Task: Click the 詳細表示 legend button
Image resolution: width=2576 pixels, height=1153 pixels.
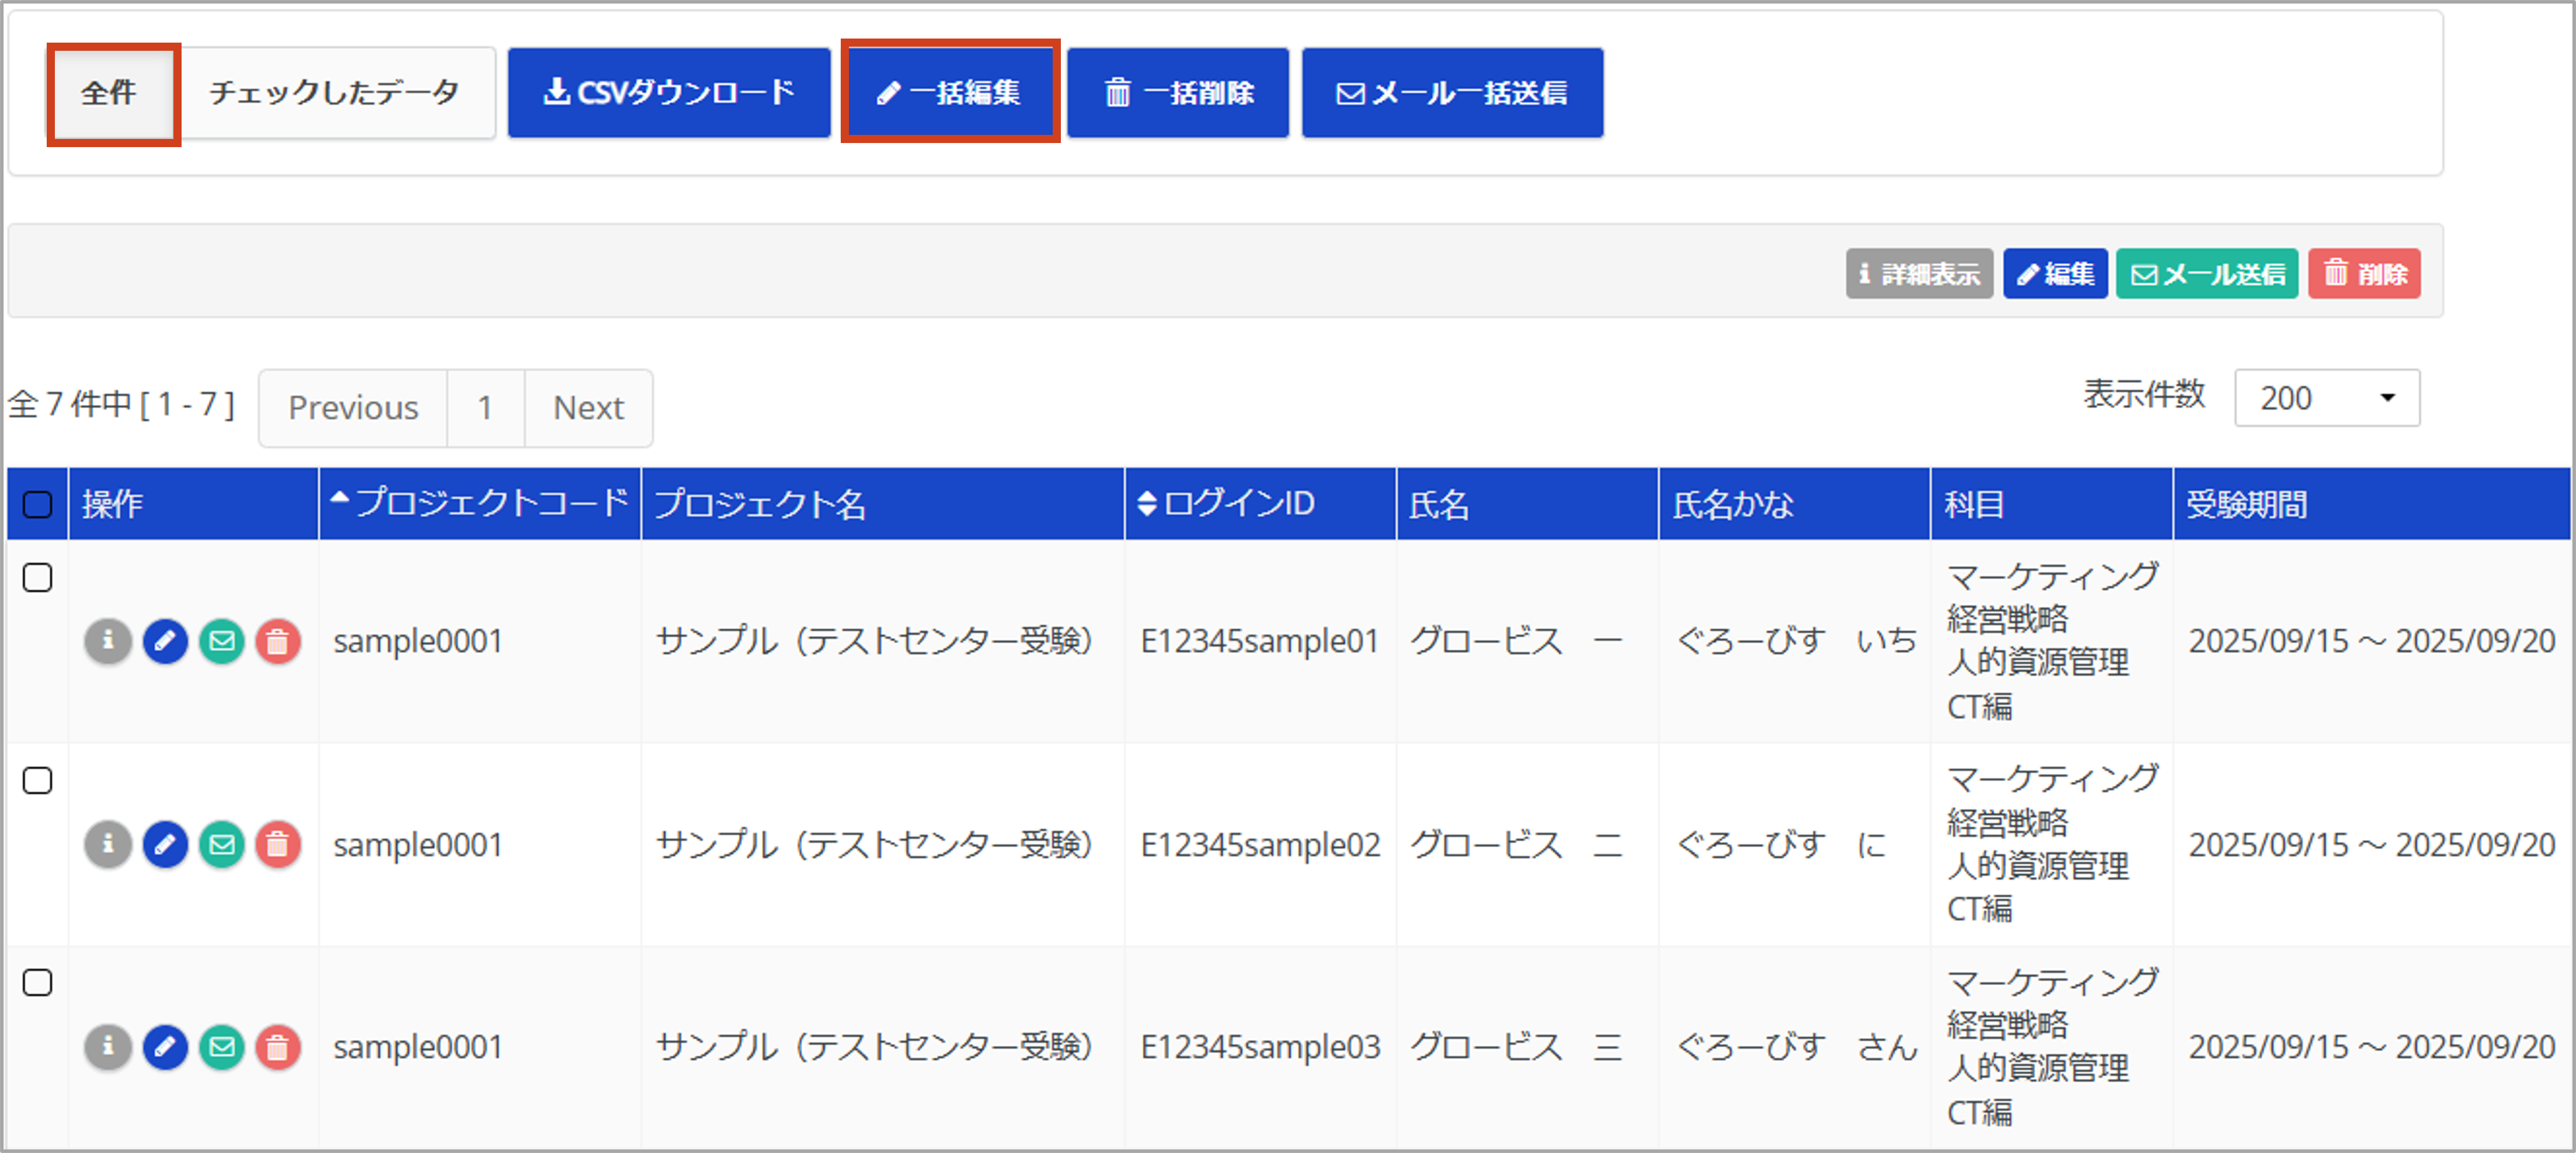Action: click(1919, 274)
